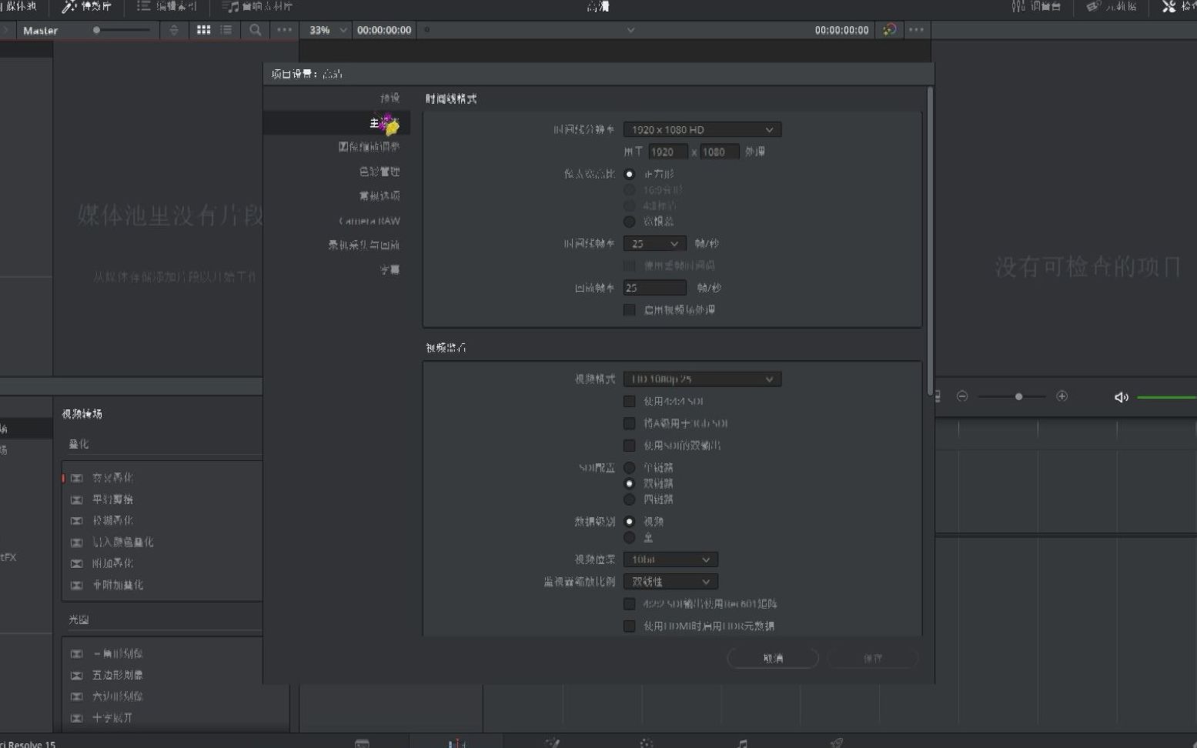Tick the 使用4:4:4 SDI checkbox
This screenshot has width=1197, height=748.
click(x=630, y=402)
